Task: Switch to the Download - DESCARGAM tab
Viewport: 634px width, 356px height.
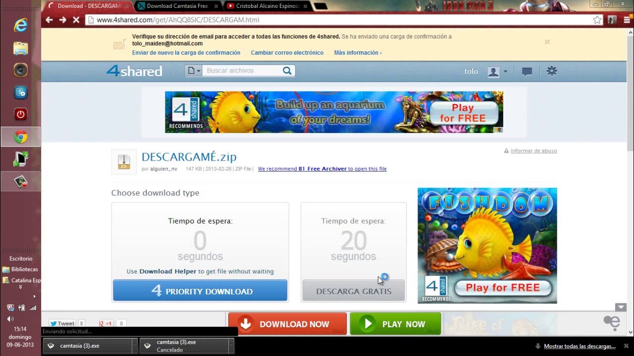Action: [x=88, y=6]
